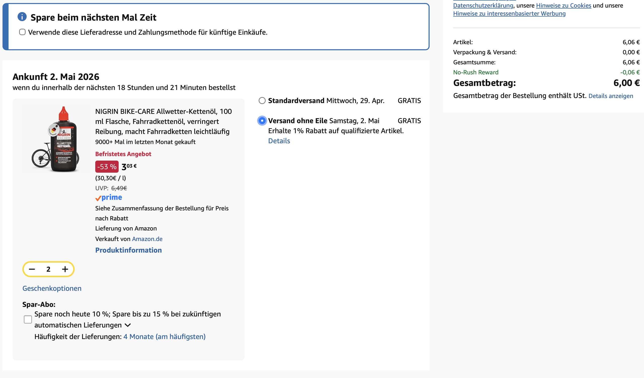
Task: Click the UVP 6,49€ strikethrough price
Action: (x=119, y=188)
